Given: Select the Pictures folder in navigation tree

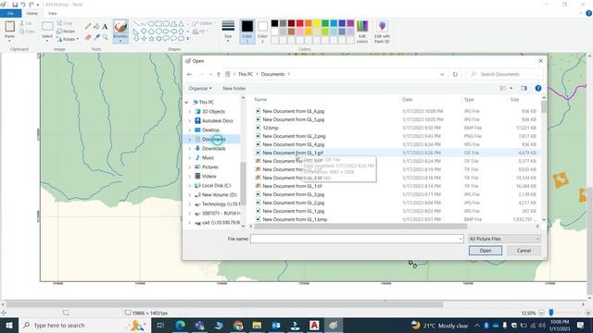Looking at the screenshot, I should tap(210, 167).
